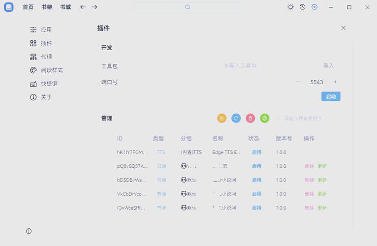Select 插件 in settings sidebar
This screenshot has width=377, height=246.
pyautogui.click(x=41, y=43)
